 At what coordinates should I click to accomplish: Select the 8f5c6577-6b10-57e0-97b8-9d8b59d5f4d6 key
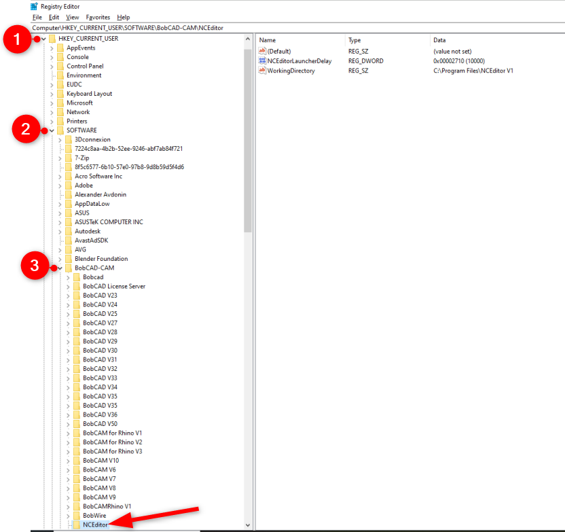(129, 167)
